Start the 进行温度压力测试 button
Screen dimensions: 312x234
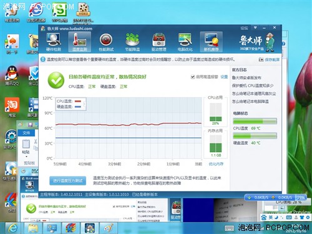pyautogui.click(x=68, y=180)
